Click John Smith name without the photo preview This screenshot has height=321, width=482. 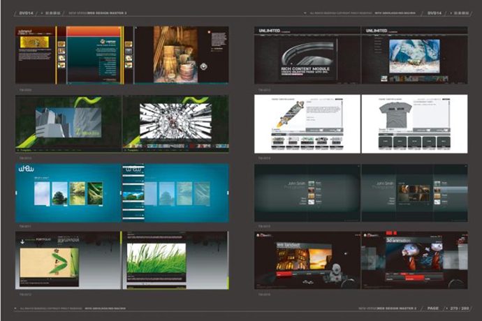296,184
